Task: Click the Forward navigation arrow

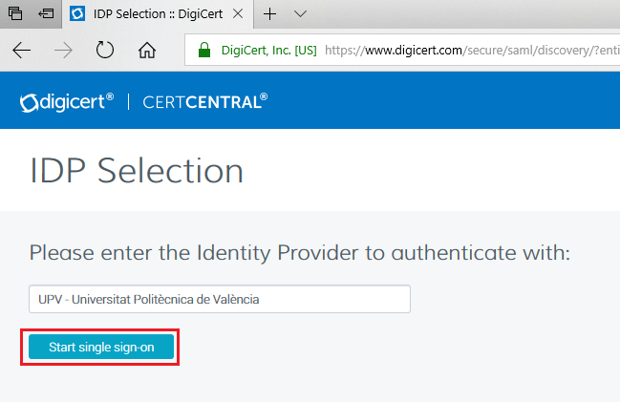Action: pyautogui.click(x=63, y=50)
